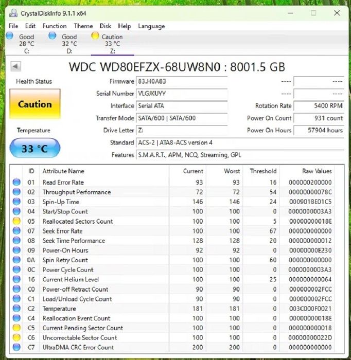Open the File menu
Viewport: 351px width, 360px height.
coord(13,26)
